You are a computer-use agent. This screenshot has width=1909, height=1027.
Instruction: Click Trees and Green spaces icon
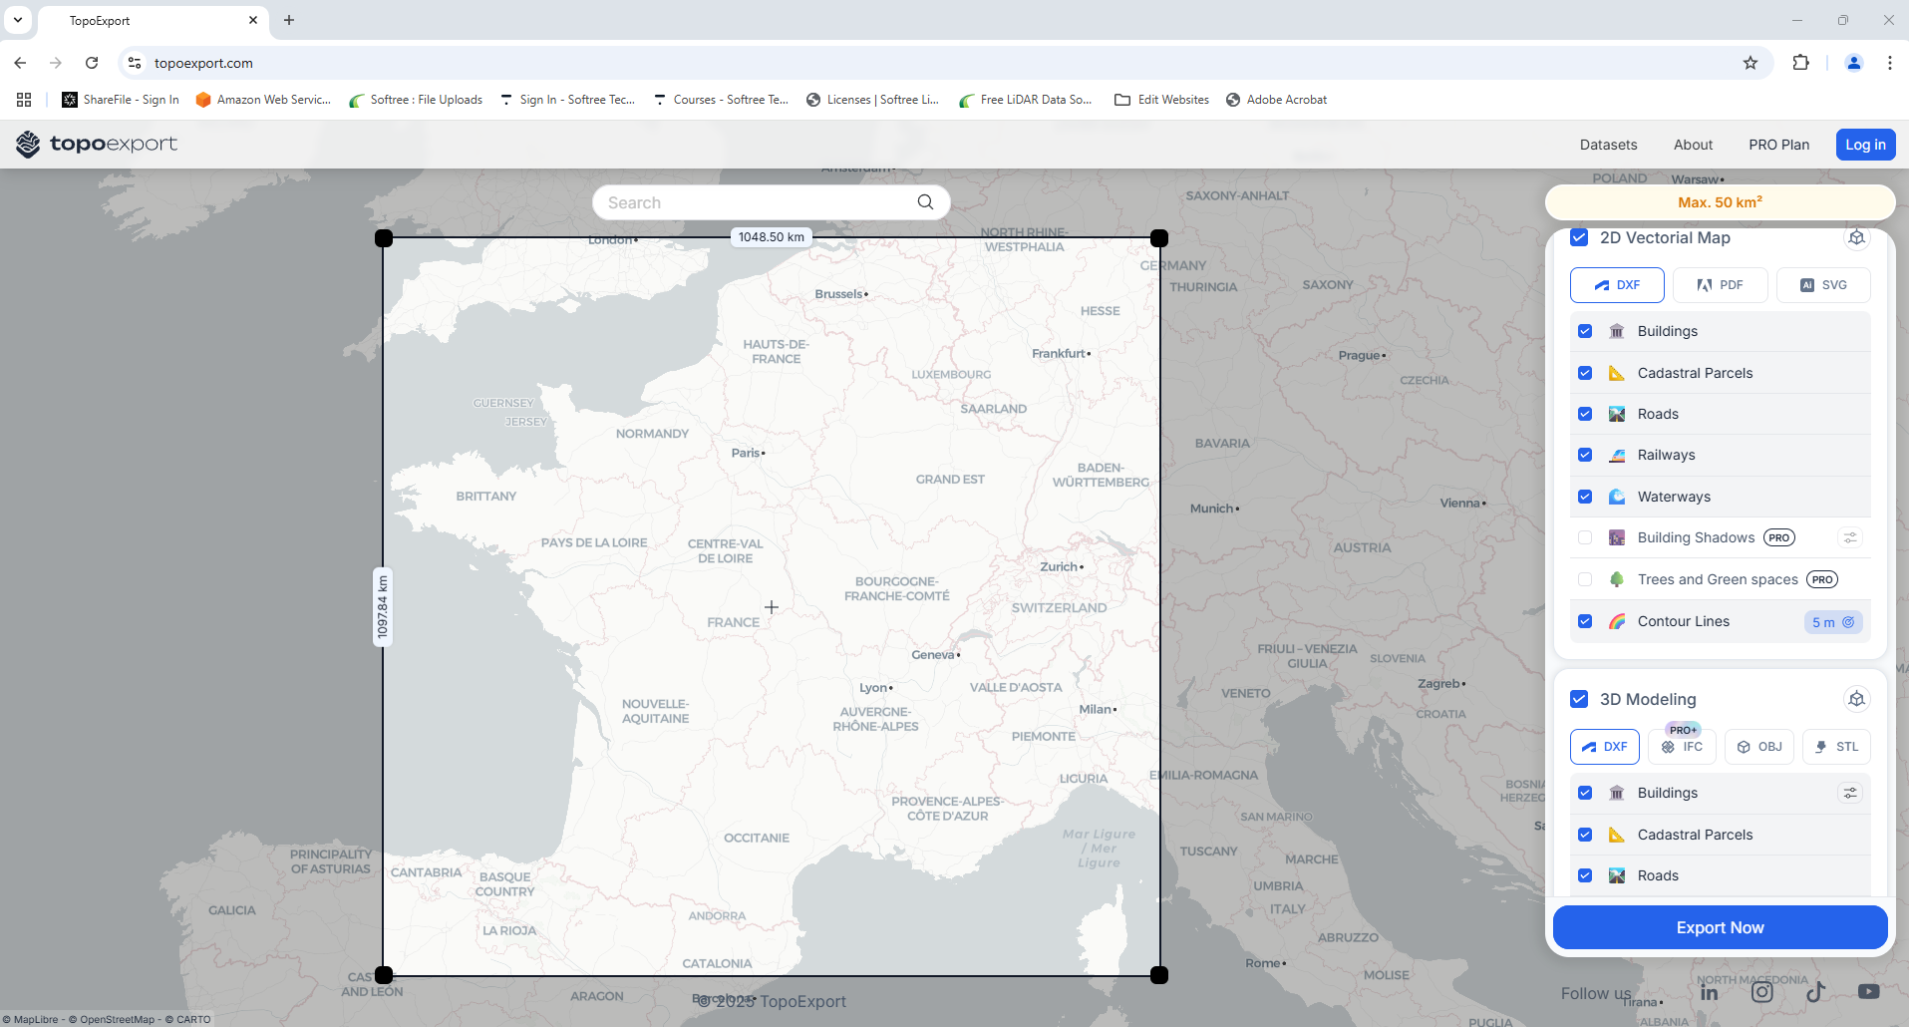[1617, 579]
